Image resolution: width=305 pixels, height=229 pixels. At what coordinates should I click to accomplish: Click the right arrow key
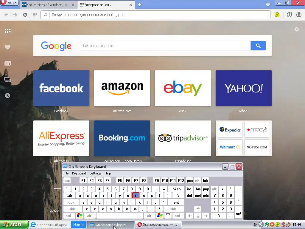click(206, 216)
